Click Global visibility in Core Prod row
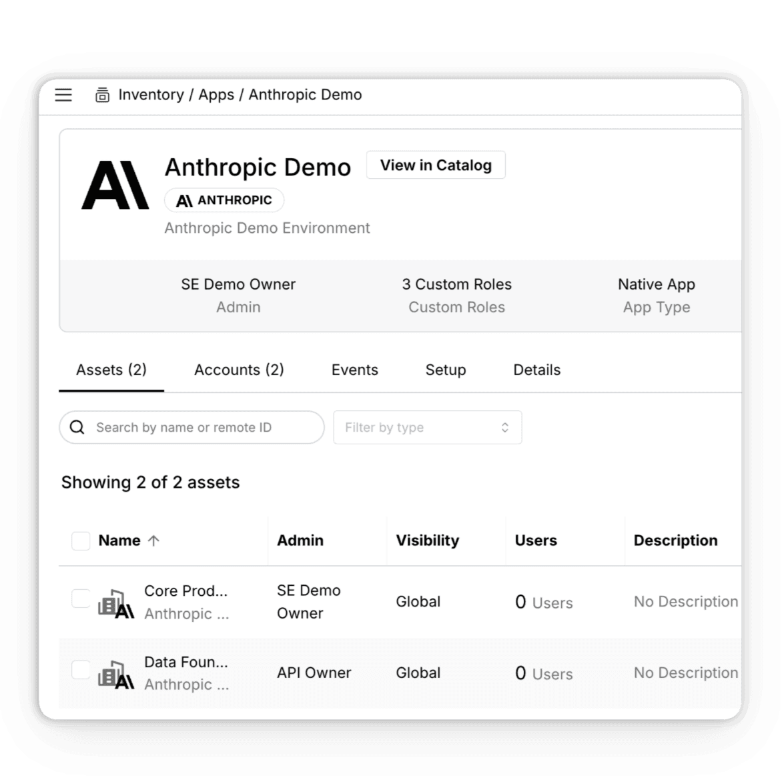 tap(418, 602)
